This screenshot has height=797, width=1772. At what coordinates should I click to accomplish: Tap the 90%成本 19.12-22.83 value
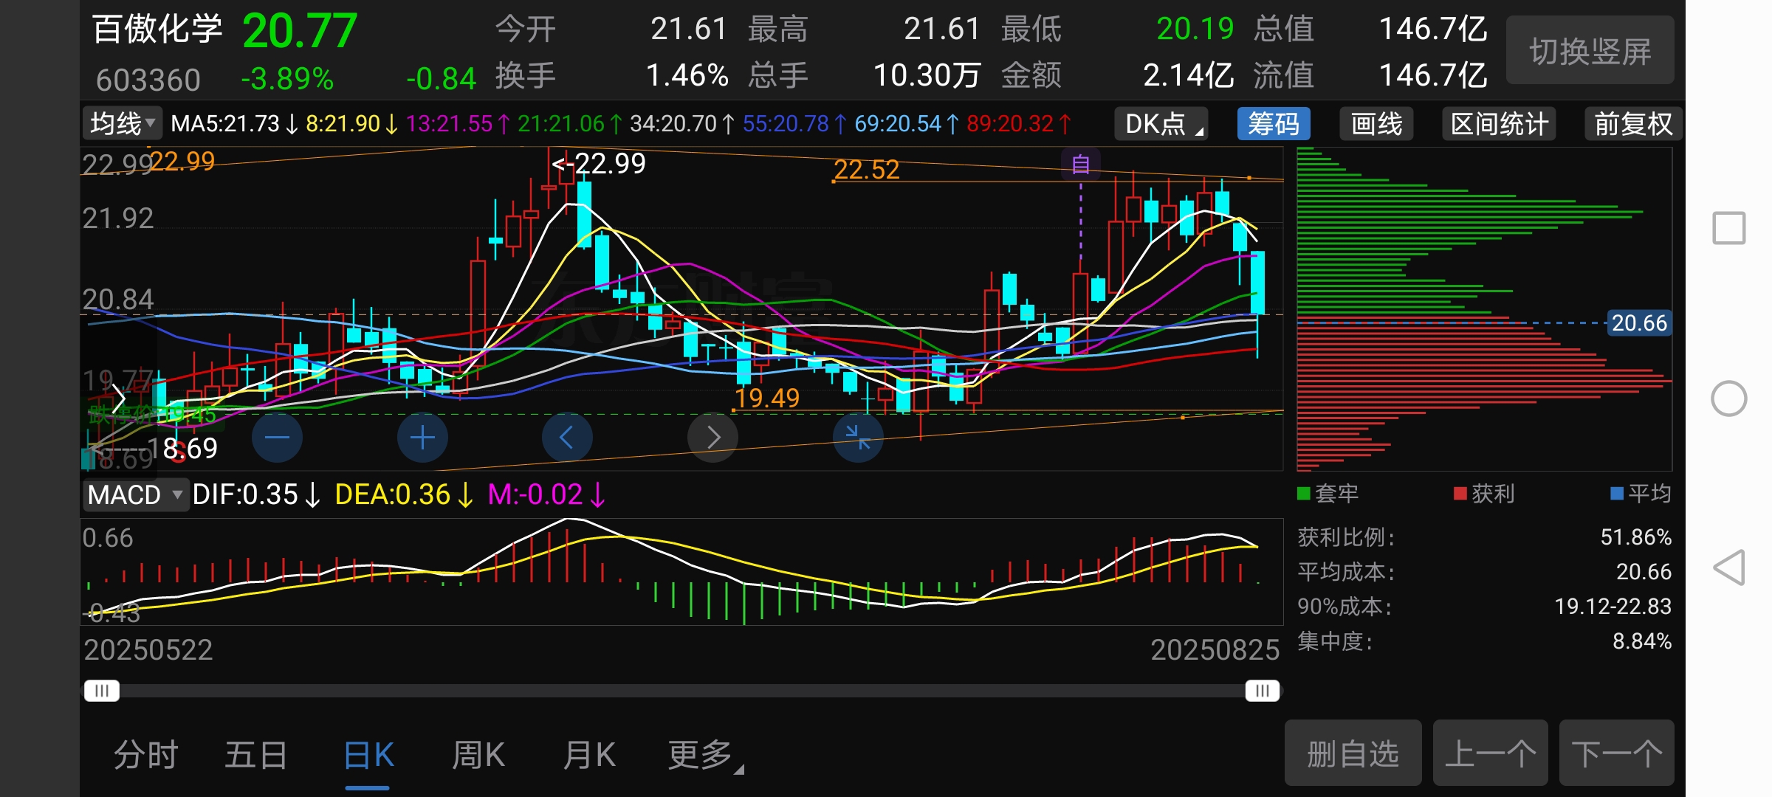click(1613, 606)
